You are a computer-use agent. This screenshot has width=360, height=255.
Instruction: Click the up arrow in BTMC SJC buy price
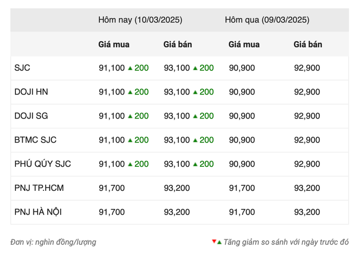pyautogui.click(x=130, y=140)
